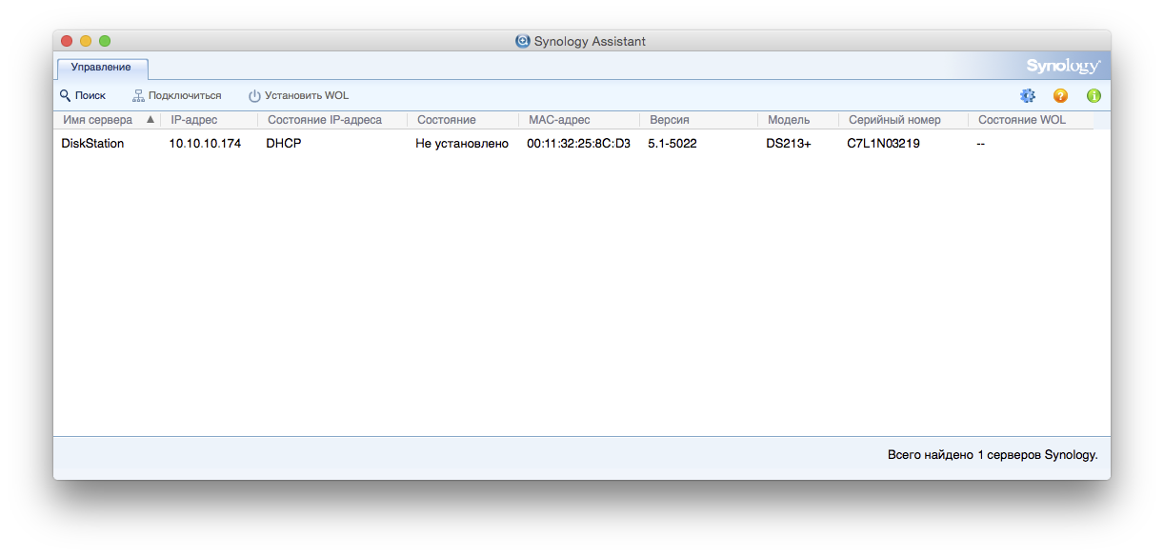The height and width of the screenshot is (556, 1164).
Task: Click the serial number C7L1N03219
Action: click(x=883, y=144)
